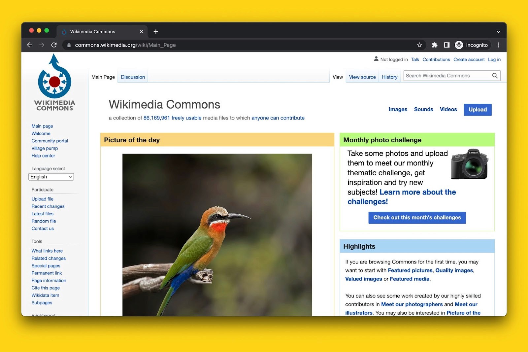Open Community portal in the sidebar

50,141
